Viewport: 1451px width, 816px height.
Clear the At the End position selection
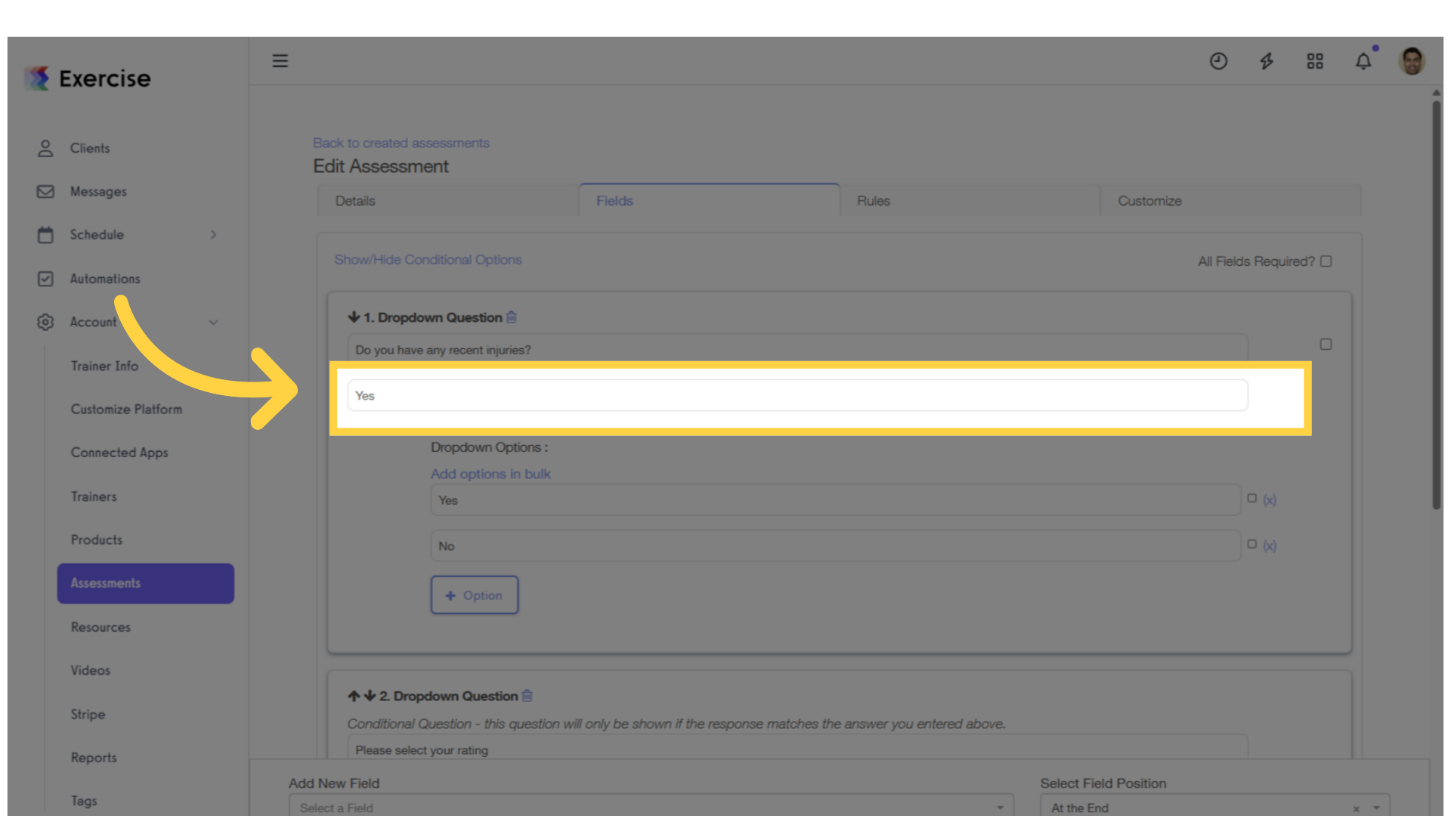click(x=1357, y=808)
